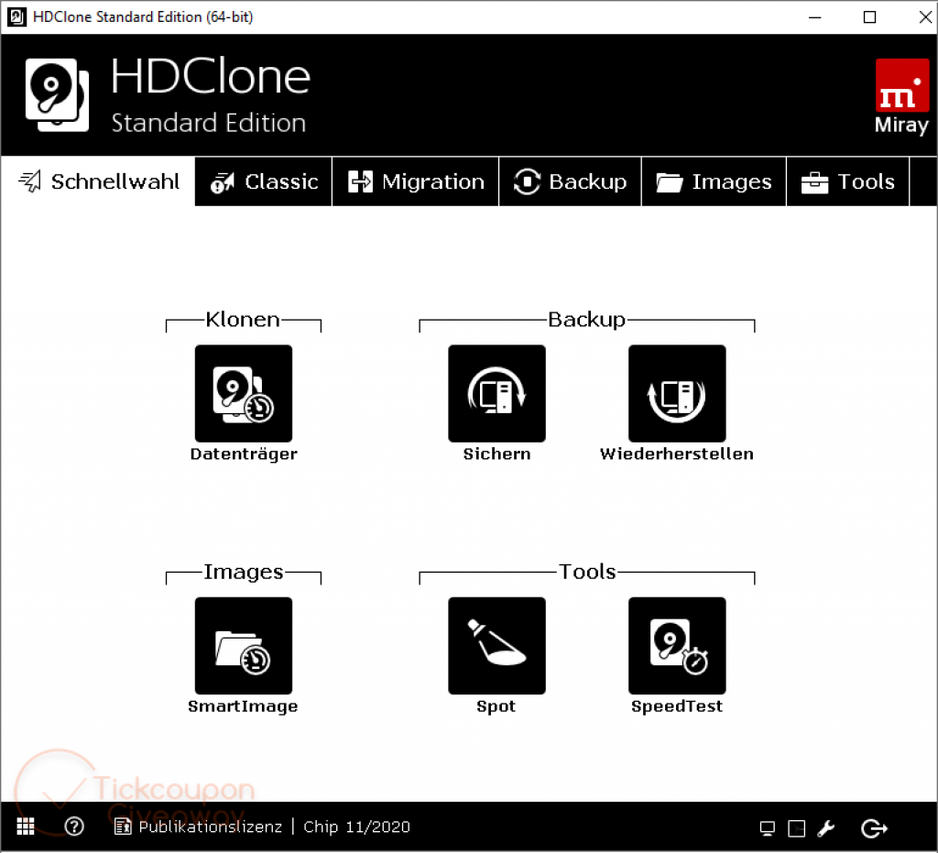Open the Classic tab

click(264, 181)
